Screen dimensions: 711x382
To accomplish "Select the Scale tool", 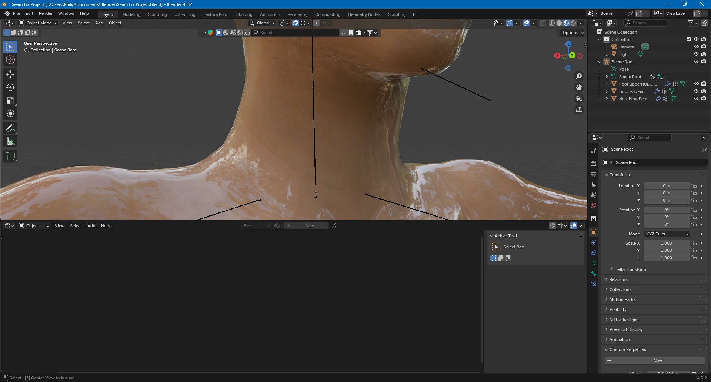I will pyautogui.click(x=10, y=101).
